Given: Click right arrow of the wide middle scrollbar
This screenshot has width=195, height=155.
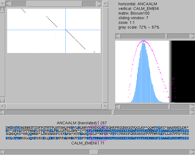Looking at the screenshot, I should point(193,113).
